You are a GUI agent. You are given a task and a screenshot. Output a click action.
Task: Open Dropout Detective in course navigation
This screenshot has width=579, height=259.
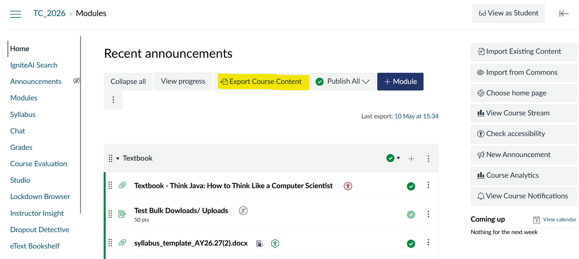(40, 229)
